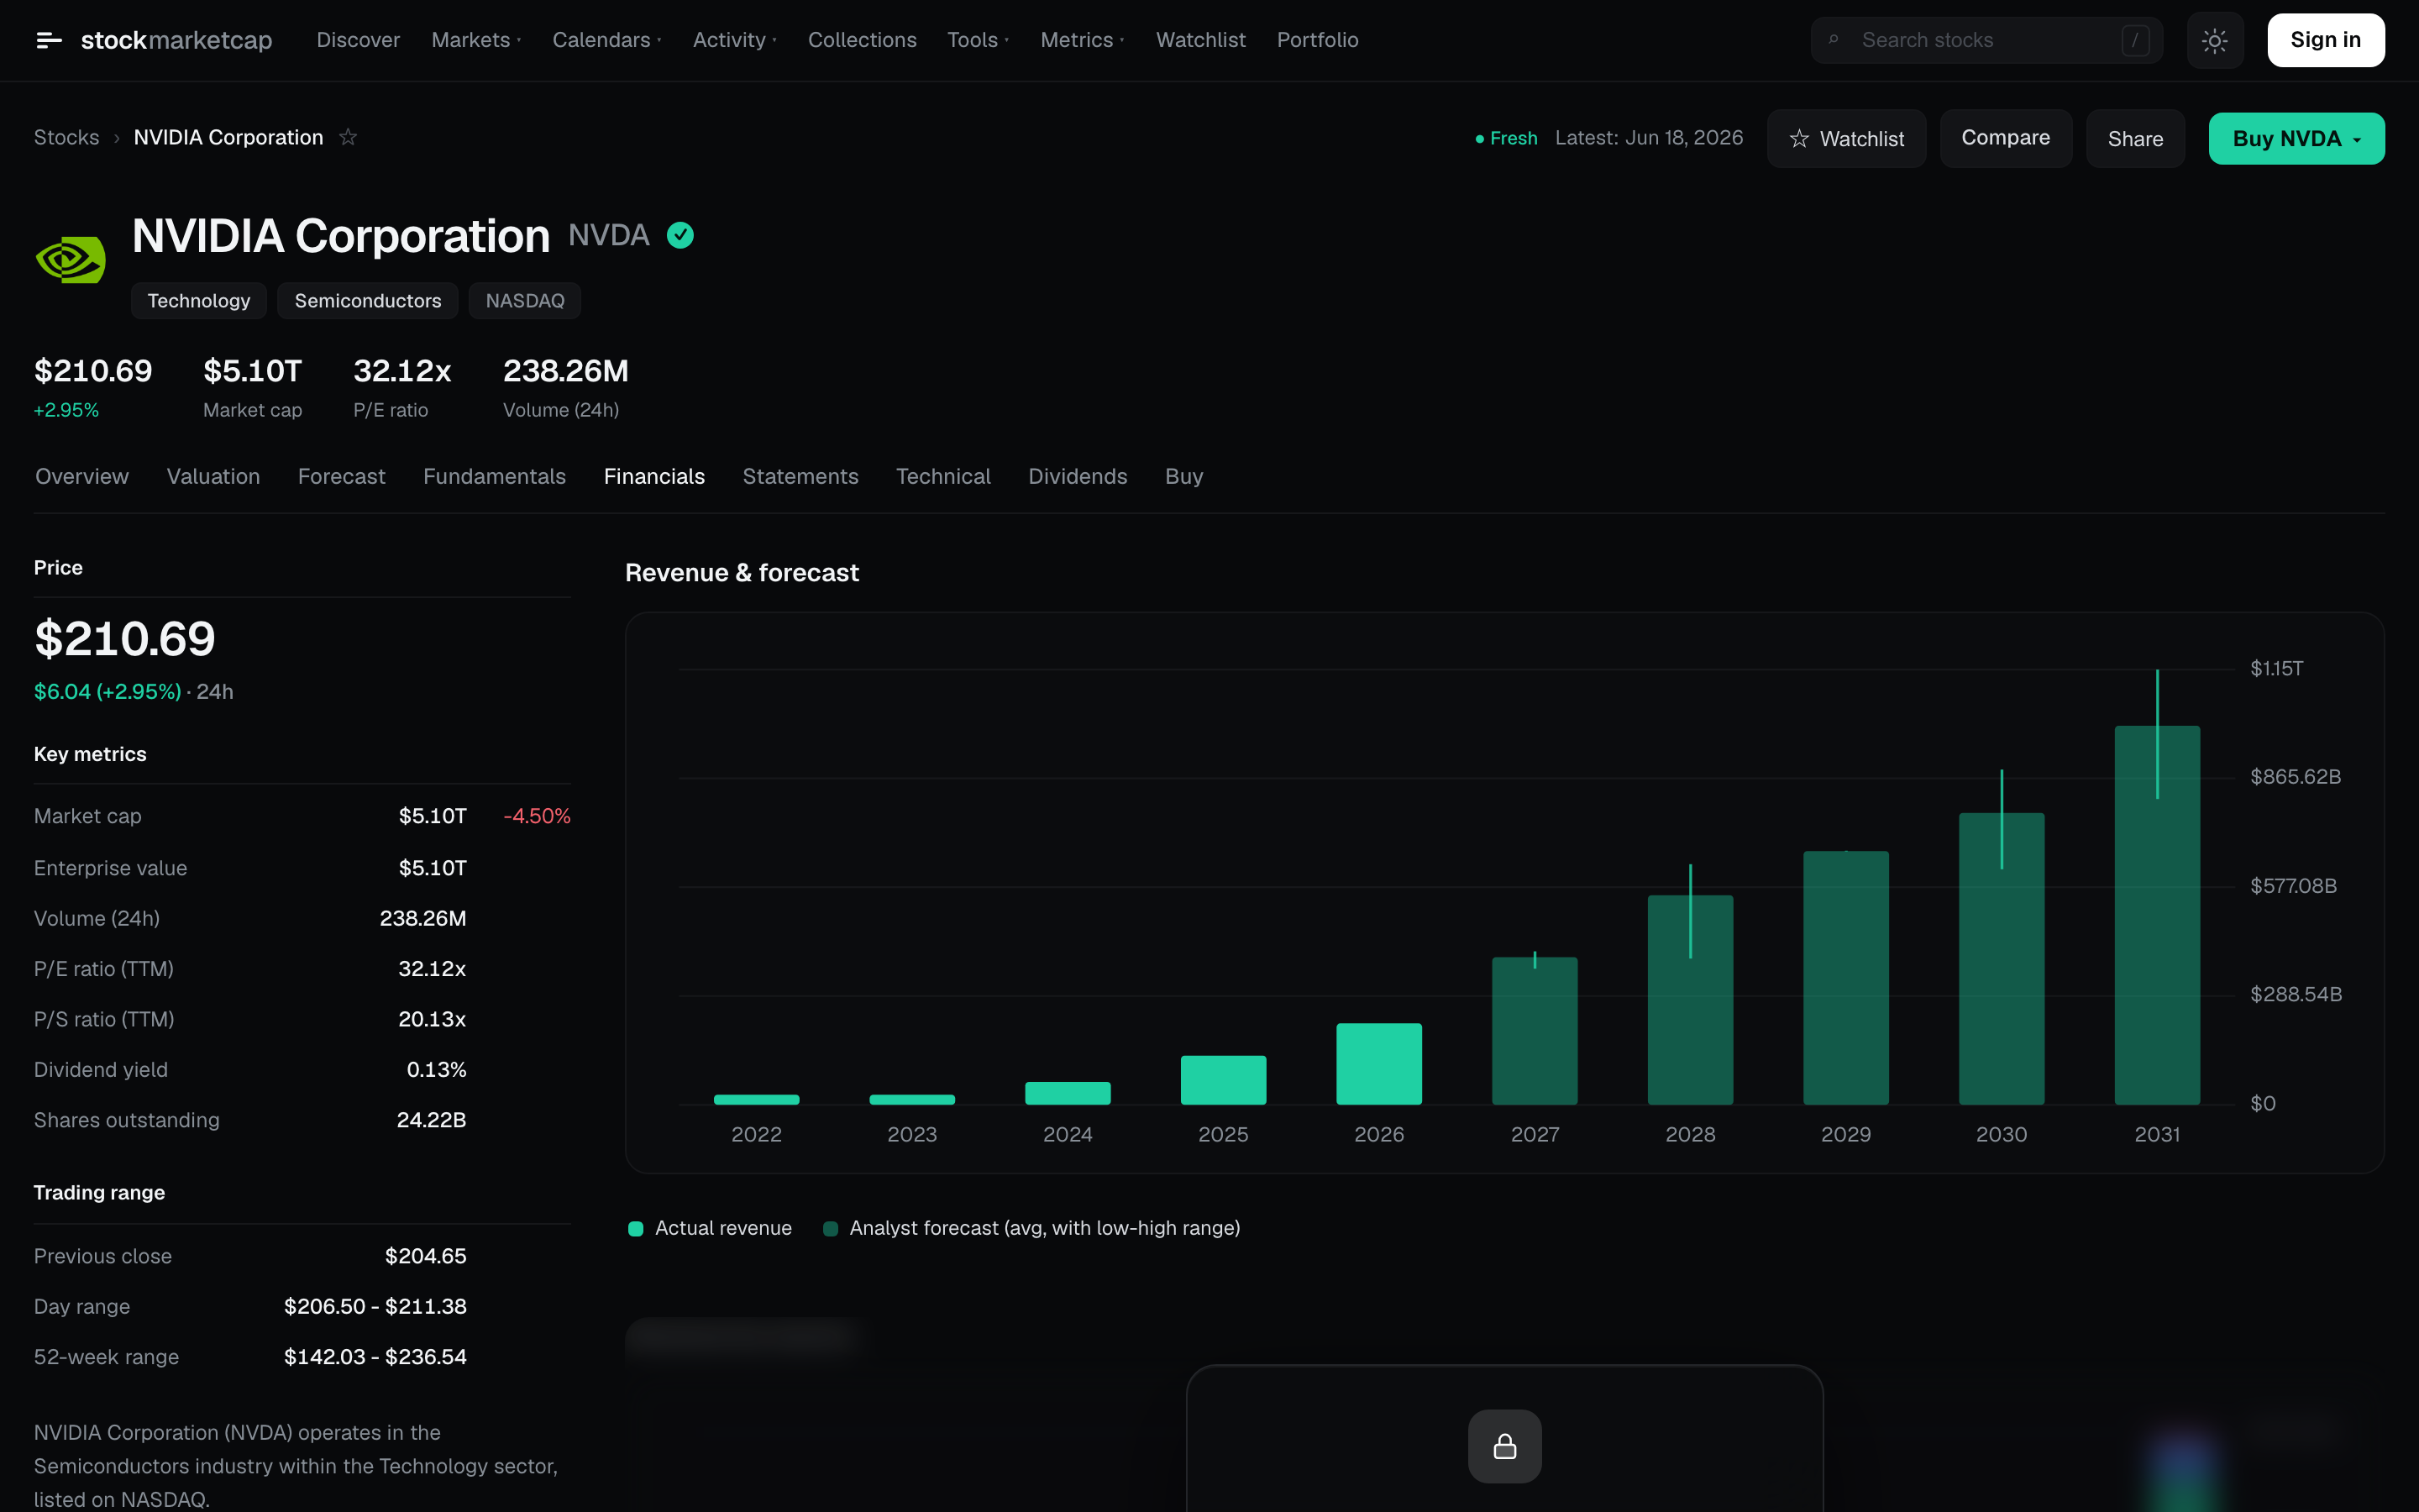Click the Compare button
The height and width of the screenshot is (1512, 2419).
tap(2005, 138)
